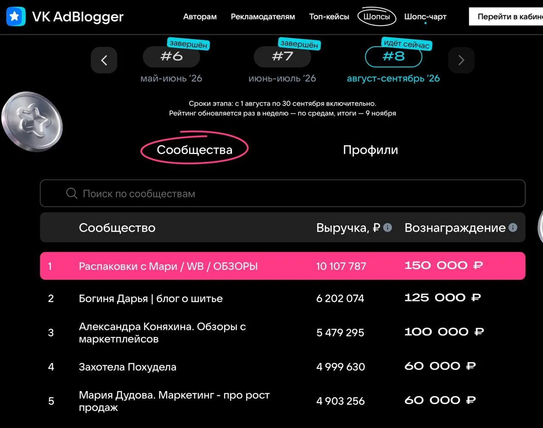Go to previous stage with left arrow
Viewport: 543px width, 428px height.
pos(104,60)
